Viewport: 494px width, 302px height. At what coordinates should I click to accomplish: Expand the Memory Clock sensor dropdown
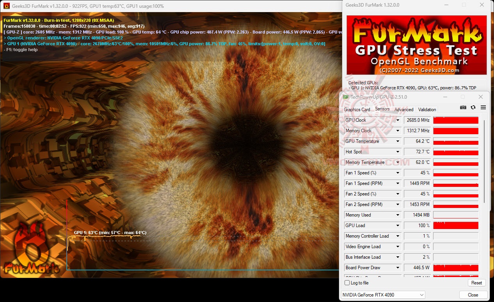click(x=398, y=131)
